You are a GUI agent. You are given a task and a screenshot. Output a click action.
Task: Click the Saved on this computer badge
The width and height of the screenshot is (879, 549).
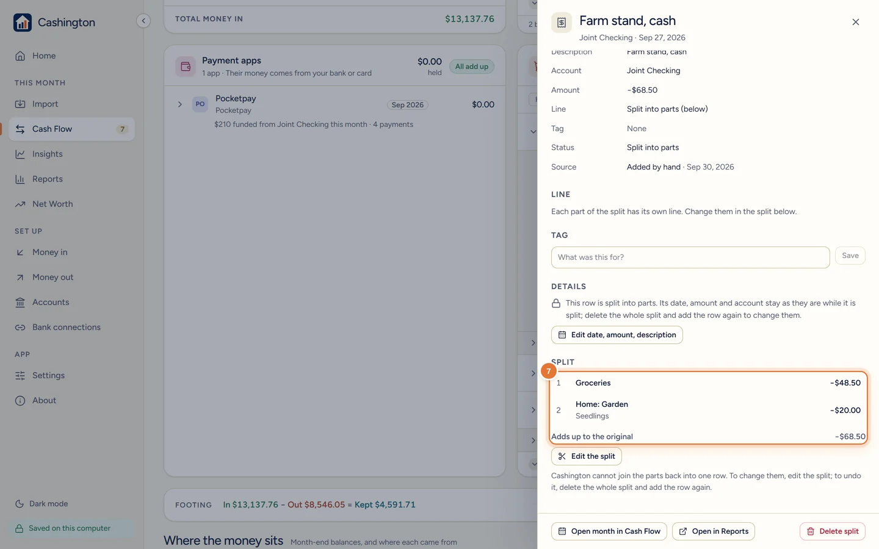[71, 528]
